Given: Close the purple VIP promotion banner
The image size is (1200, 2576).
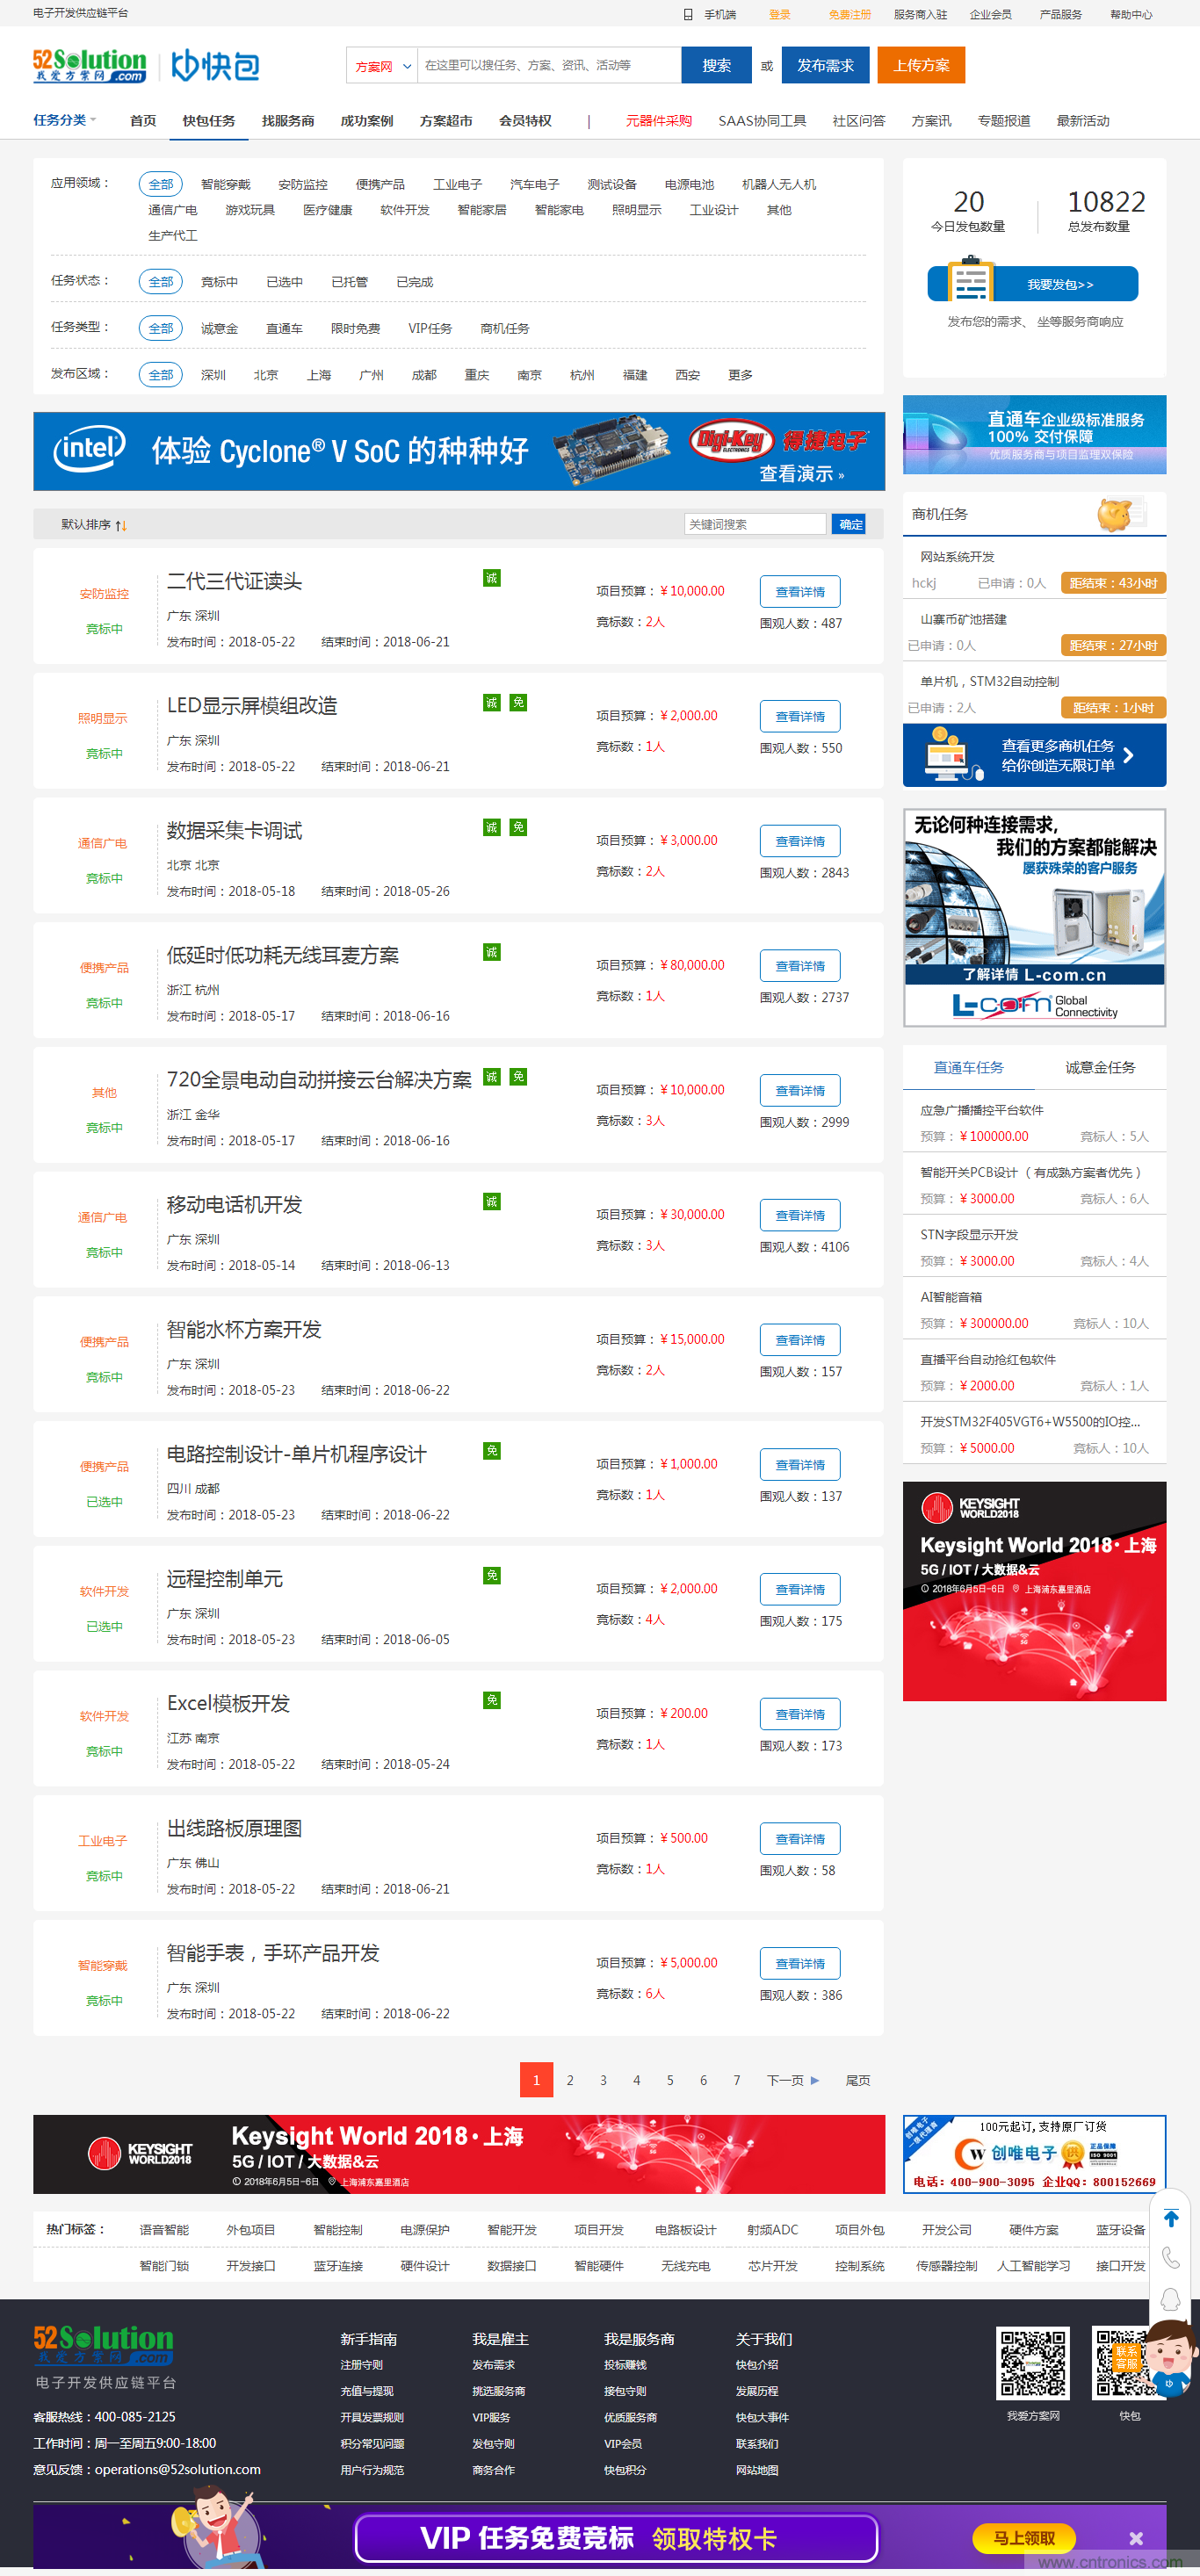Looking at the screenshot, I should click(1135, 2538).
